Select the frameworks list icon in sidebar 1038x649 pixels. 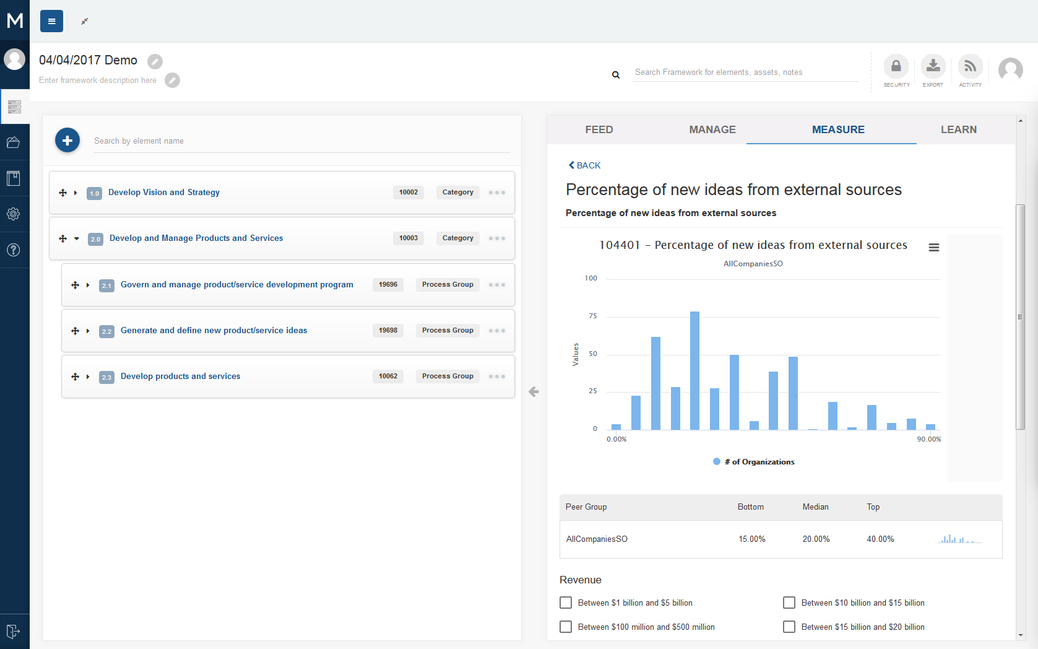[x=15, y=107]
